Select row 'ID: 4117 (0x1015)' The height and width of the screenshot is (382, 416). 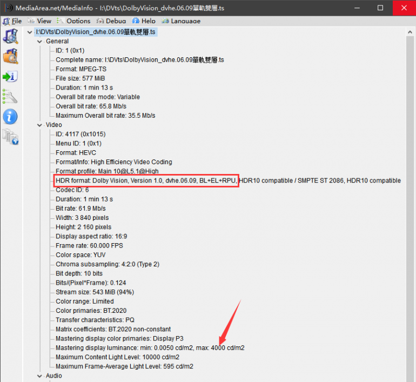pos(80,134)
